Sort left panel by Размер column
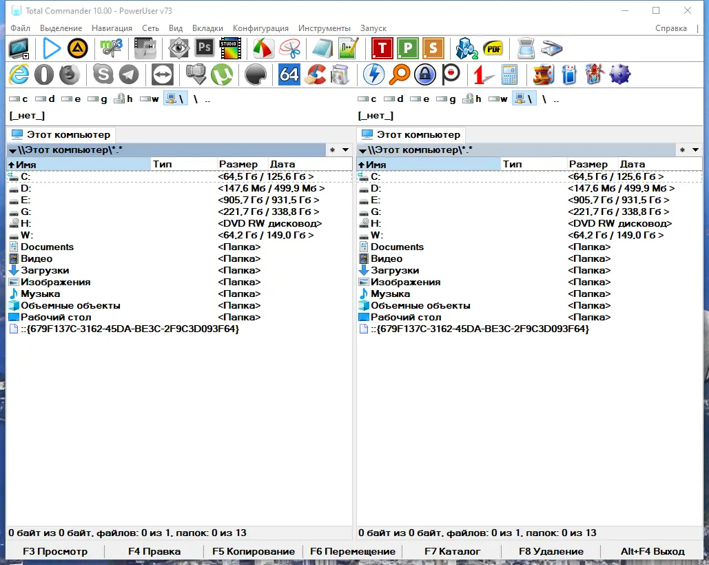 tap(242, 164)
